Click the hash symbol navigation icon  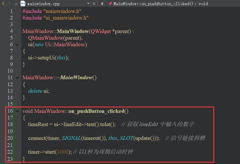point(102,4)
